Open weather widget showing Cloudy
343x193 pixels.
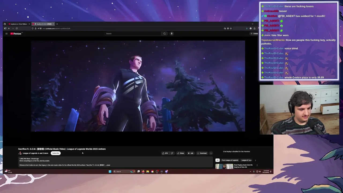pyautogui.click(x=8, y=171)
